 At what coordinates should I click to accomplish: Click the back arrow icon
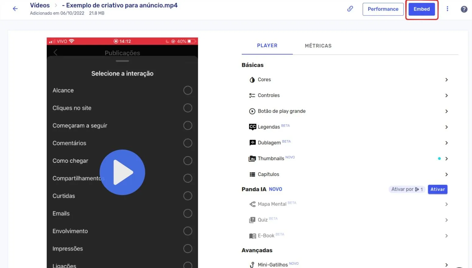[x=15, y=9]
